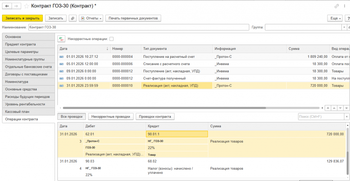The image size is (350, 181).
Task: Click credit account 90.01.1 cell
Action: tap(177, 134)
